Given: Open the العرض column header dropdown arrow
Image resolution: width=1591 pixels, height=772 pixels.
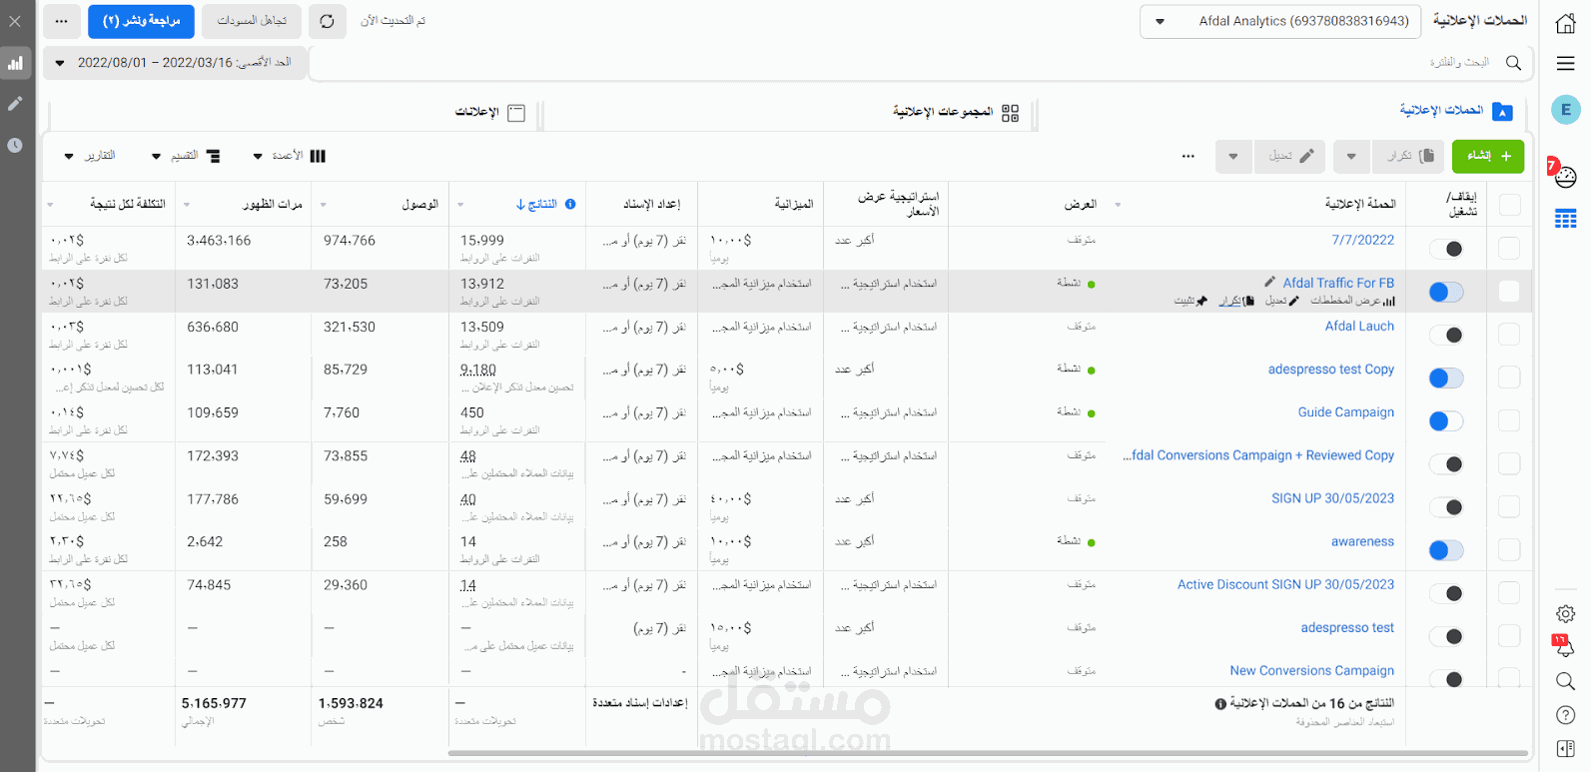Looking at the screenshot, I should pos(1118,205).
